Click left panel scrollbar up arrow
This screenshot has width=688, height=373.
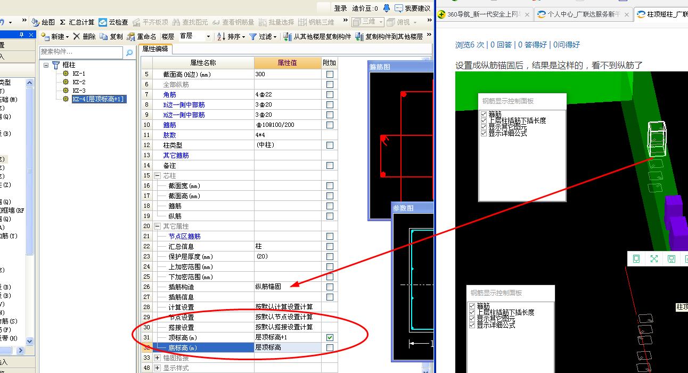click(30, 83)
